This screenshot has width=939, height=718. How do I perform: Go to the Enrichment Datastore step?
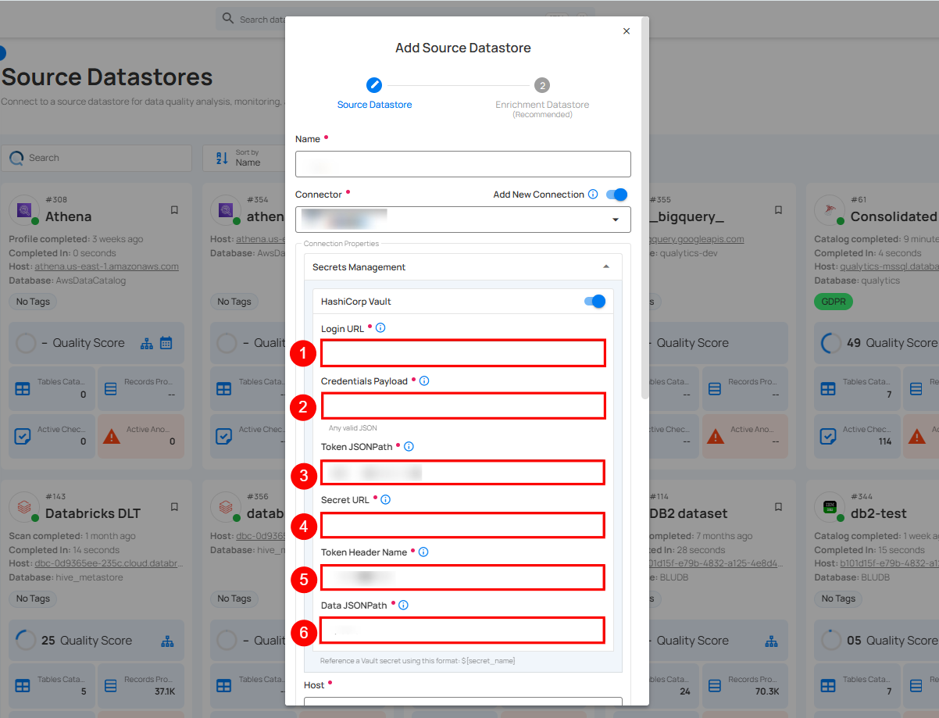click(x=541, y=85)
